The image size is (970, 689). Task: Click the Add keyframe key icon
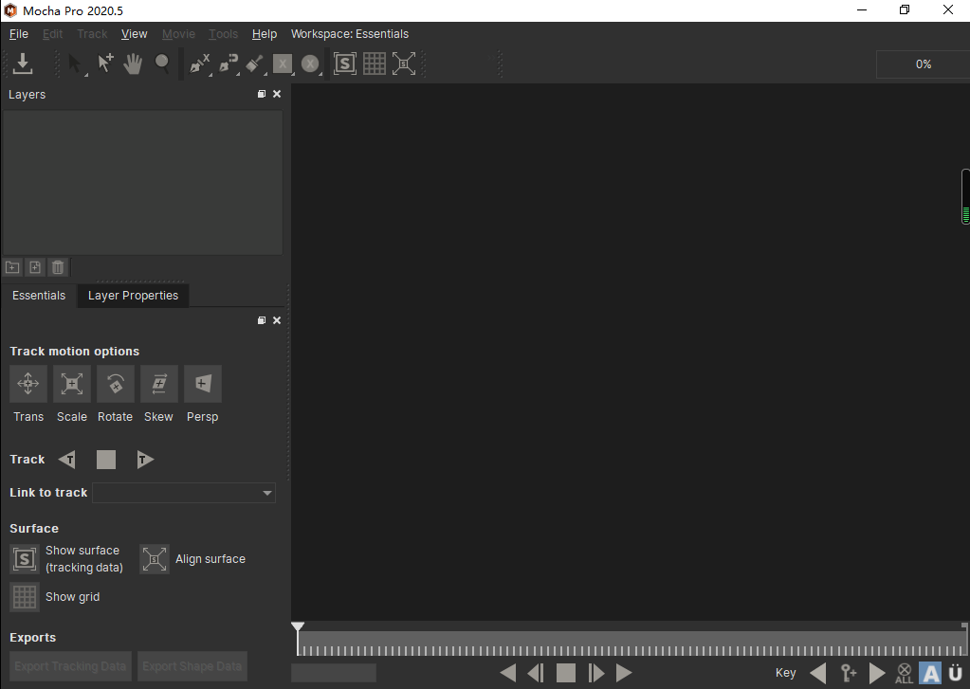coord(848,673)
